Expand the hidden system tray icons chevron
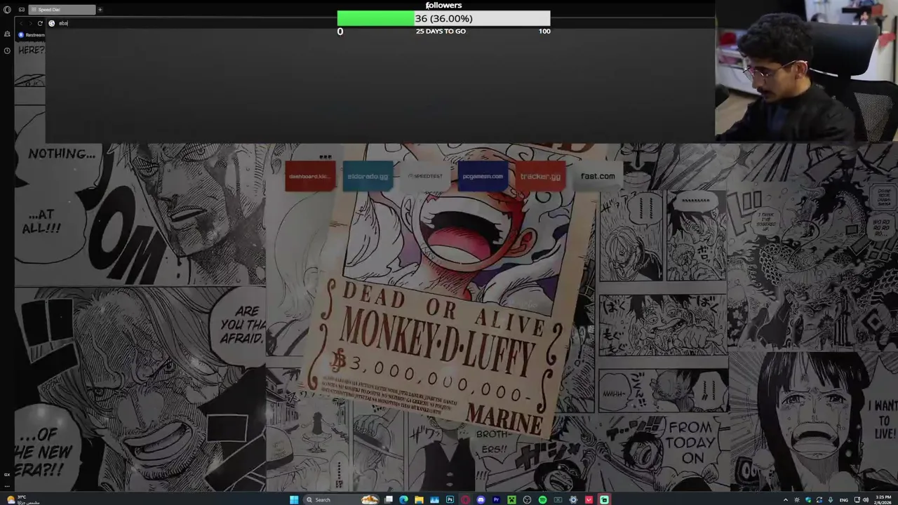This screenshot has width=898, height=505. [x=786, y=500]
